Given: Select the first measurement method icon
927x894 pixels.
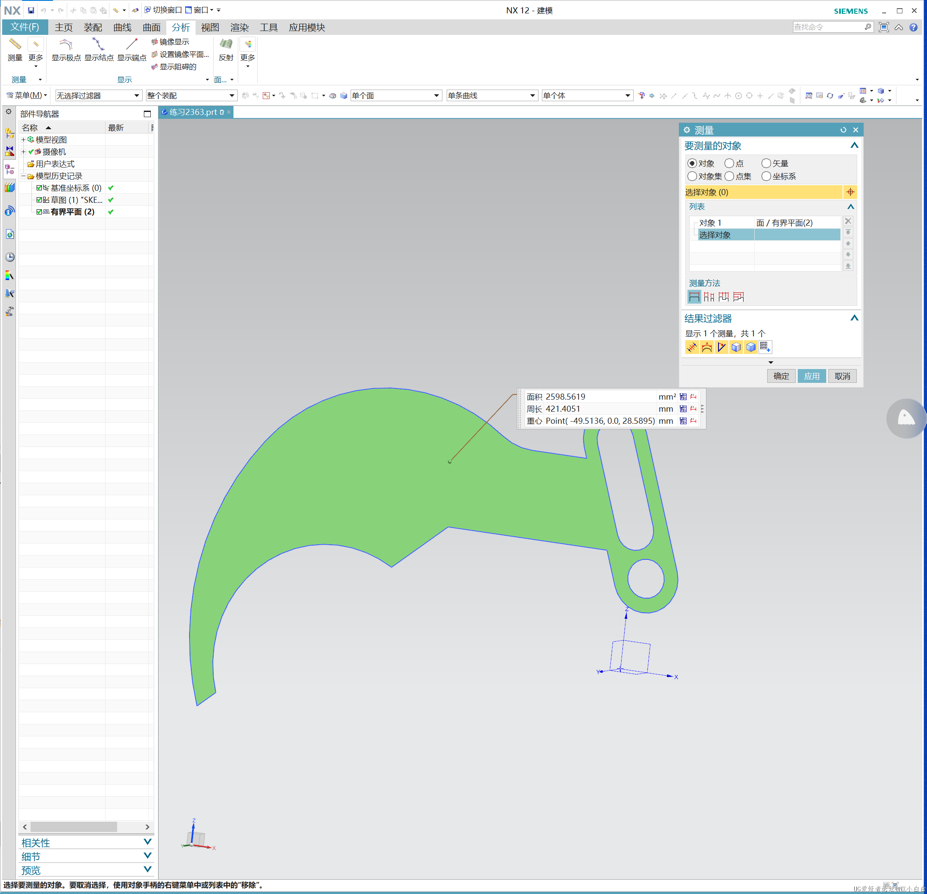Looking at the screenshot, I should [x=694, y=297].
